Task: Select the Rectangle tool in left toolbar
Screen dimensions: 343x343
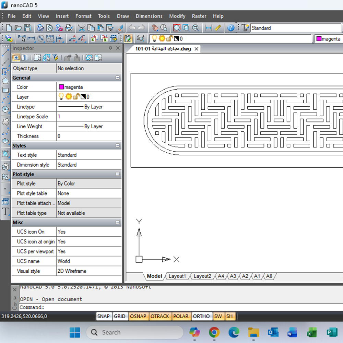Action: (x=5, y=91)
